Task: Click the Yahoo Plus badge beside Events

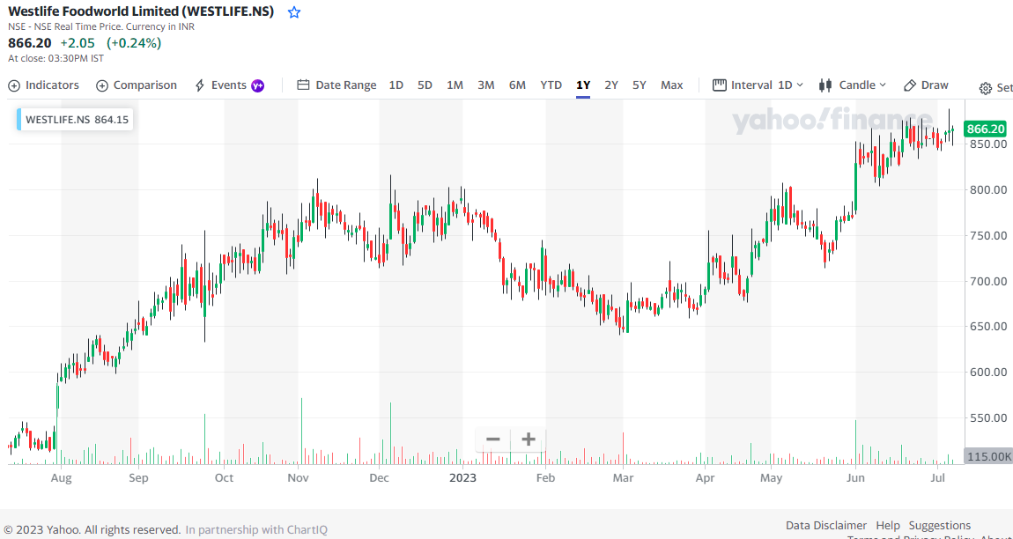Action: (257, 85)
